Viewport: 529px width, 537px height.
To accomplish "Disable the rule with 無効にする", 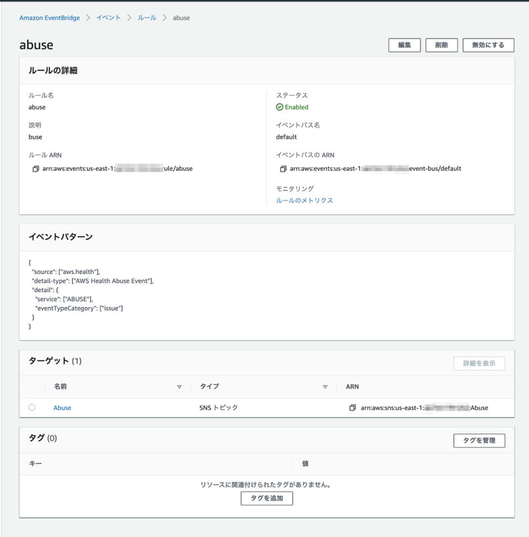I will pos(488,45).
